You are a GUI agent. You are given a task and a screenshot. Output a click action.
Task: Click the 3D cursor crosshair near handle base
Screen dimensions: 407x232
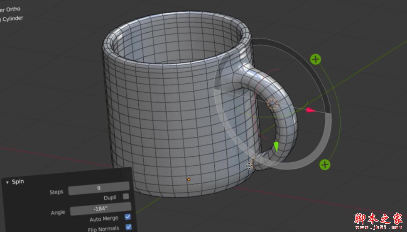pos(249,166)
